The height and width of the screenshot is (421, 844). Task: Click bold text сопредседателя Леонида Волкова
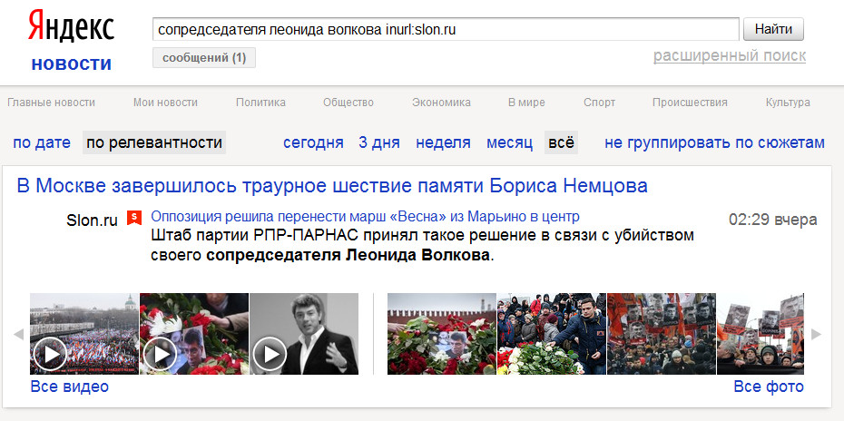(x=348, y=255)
